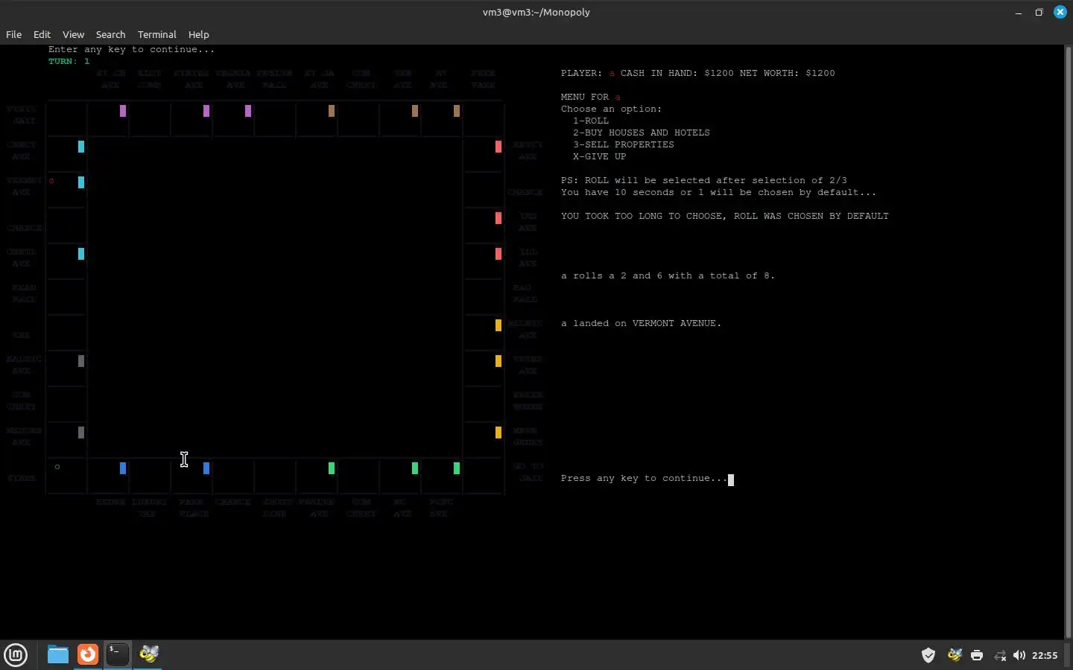Viewport: 1073px width, 670px height.
Task: Open the security shield tray icon
Action: click(x=928, y=655)
